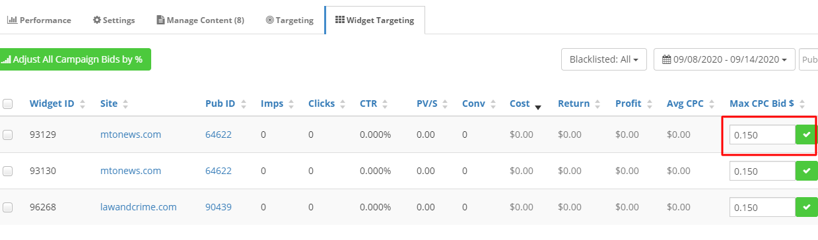This screenshot has width=818, height=240.
Task: Confirm bid with checkmark for widget 96268
Action: [806, 207]
